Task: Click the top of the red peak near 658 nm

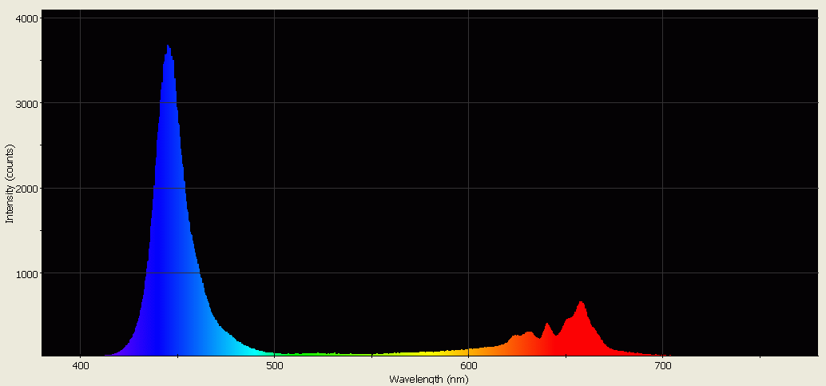Action: tap(581, 303)
